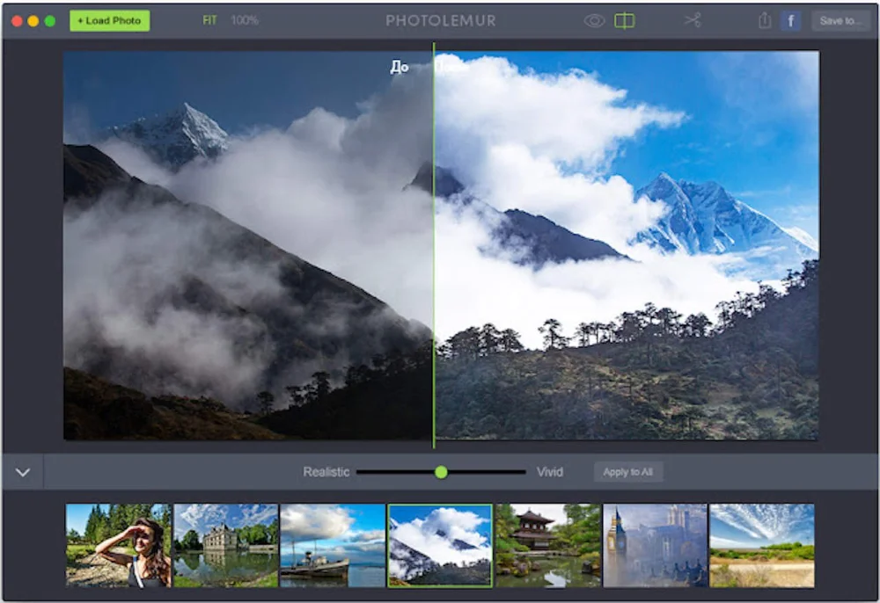Click the 'До' before label
This screenshot has width=880, height=603.
(399, 68)
